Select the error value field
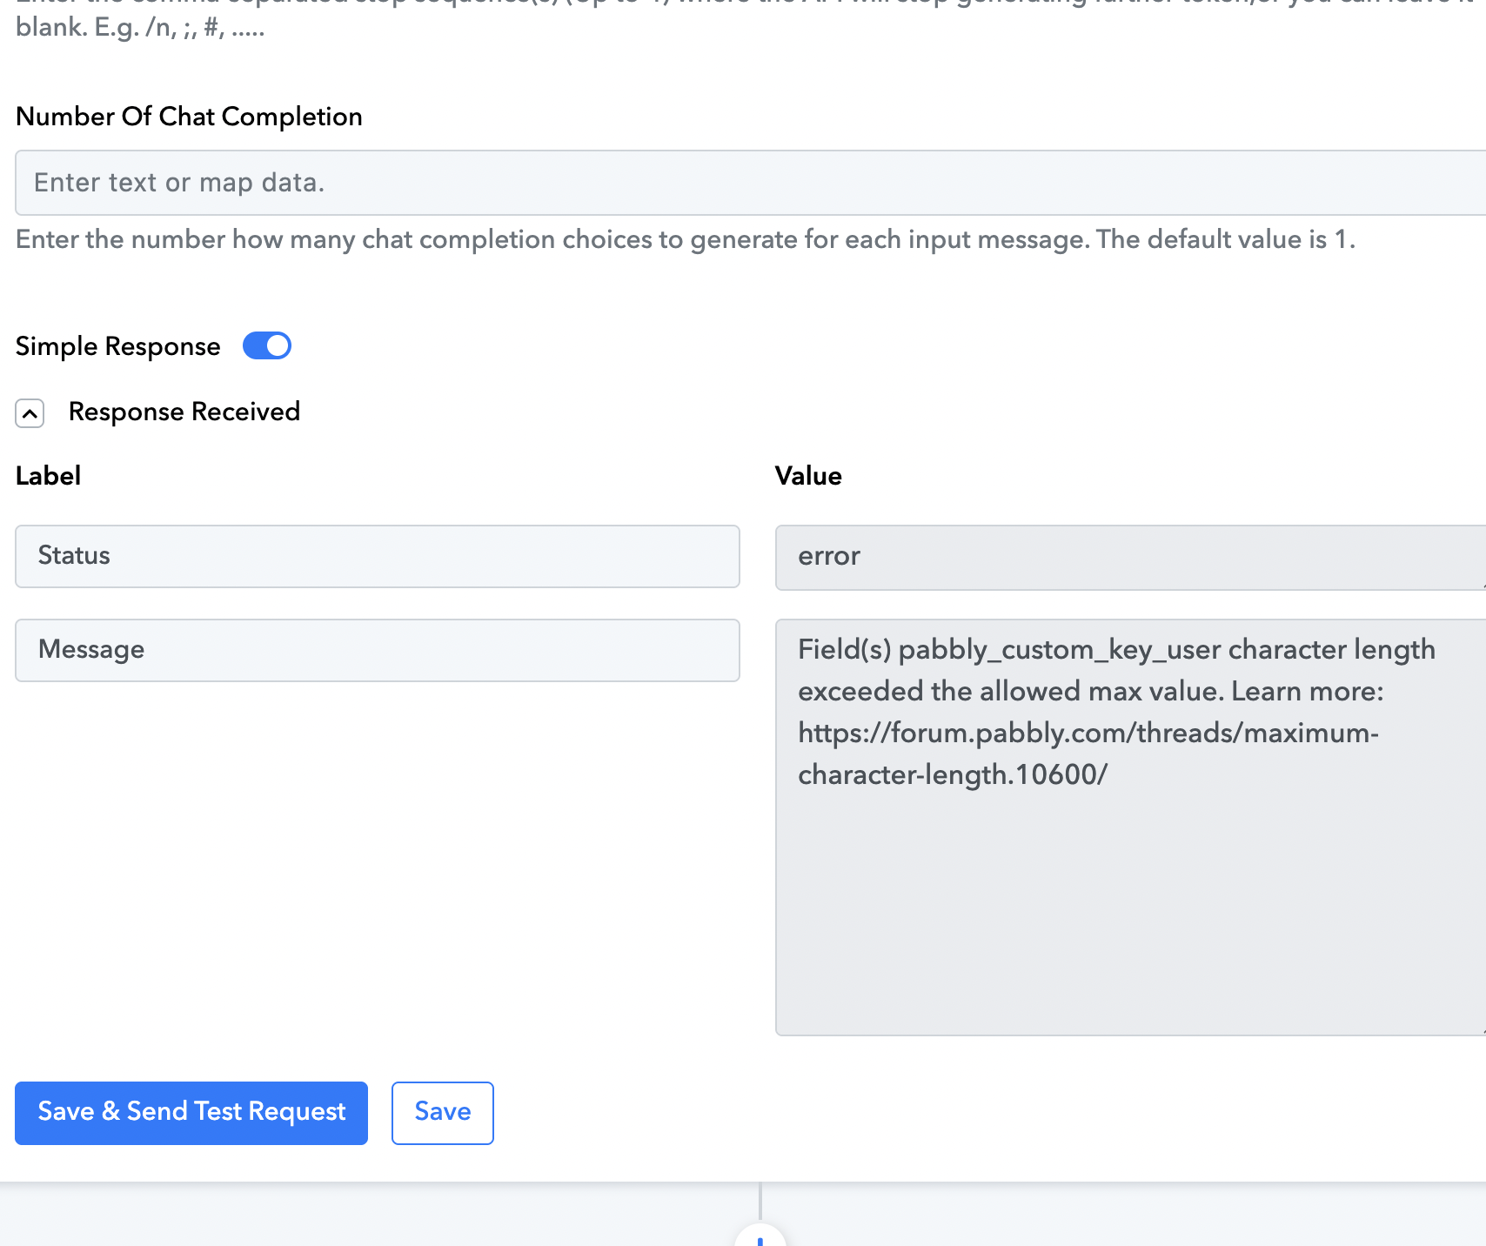Viewport: 1486px width, 1246px height. tap(1130, 557)
